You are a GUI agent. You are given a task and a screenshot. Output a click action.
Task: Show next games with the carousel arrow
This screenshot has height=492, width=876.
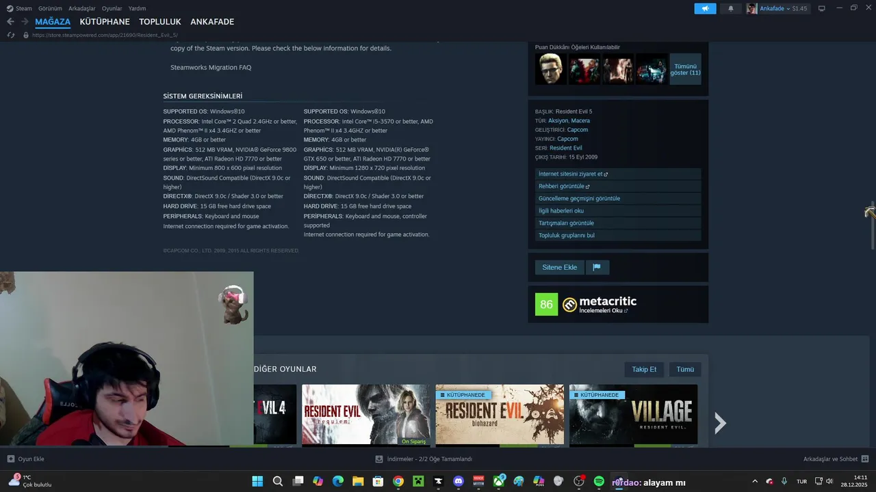pos(720,423)
